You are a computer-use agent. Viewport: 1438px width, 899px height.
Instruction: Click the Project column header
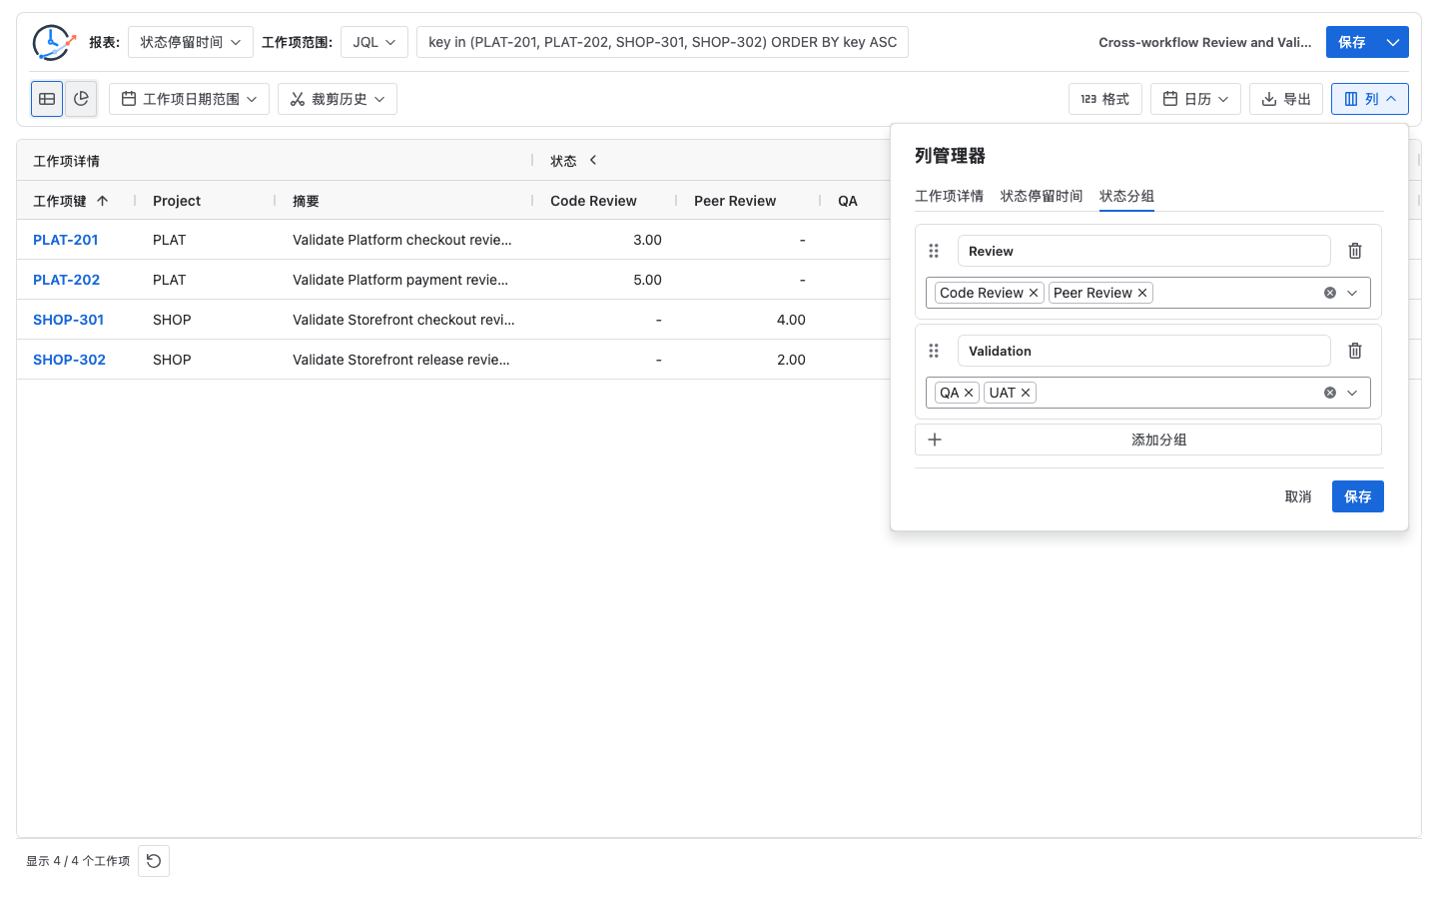[177, 201]
